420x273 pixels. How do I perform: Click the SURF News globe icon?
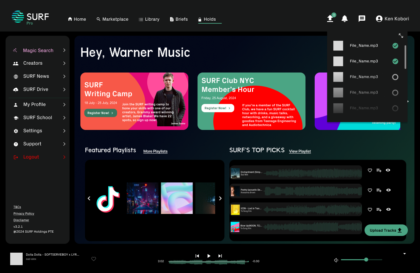click(x=16, y=76)
